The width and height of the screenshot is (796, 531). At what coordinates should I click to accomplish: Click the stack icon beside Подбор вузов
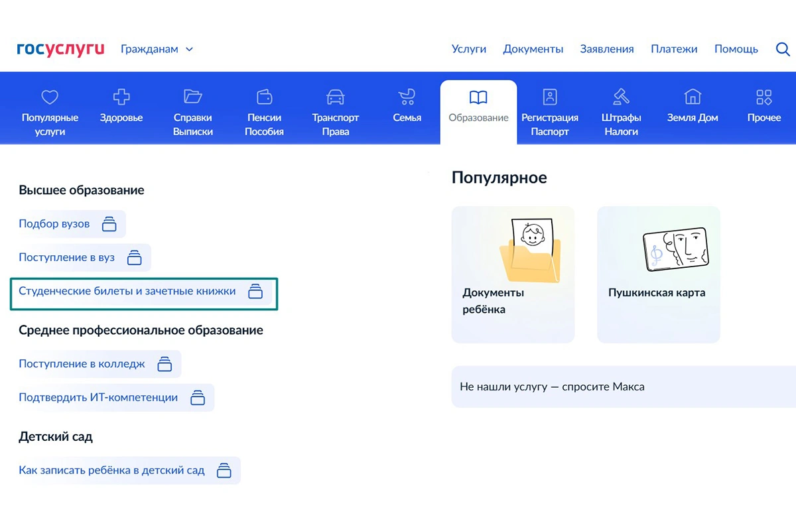pyautogui.click(x=109, y=224)
